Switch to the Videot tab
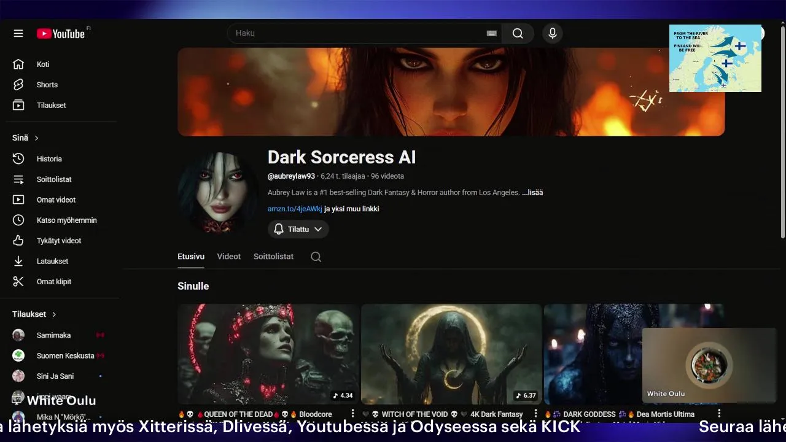The image size is (786, 442). tap(228, 257)
